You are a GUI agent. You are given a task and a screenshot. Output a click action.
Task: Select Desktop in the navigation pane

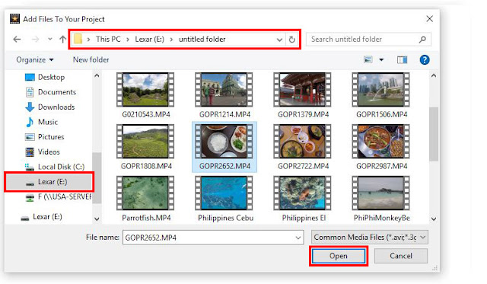[x=45, y=77]
